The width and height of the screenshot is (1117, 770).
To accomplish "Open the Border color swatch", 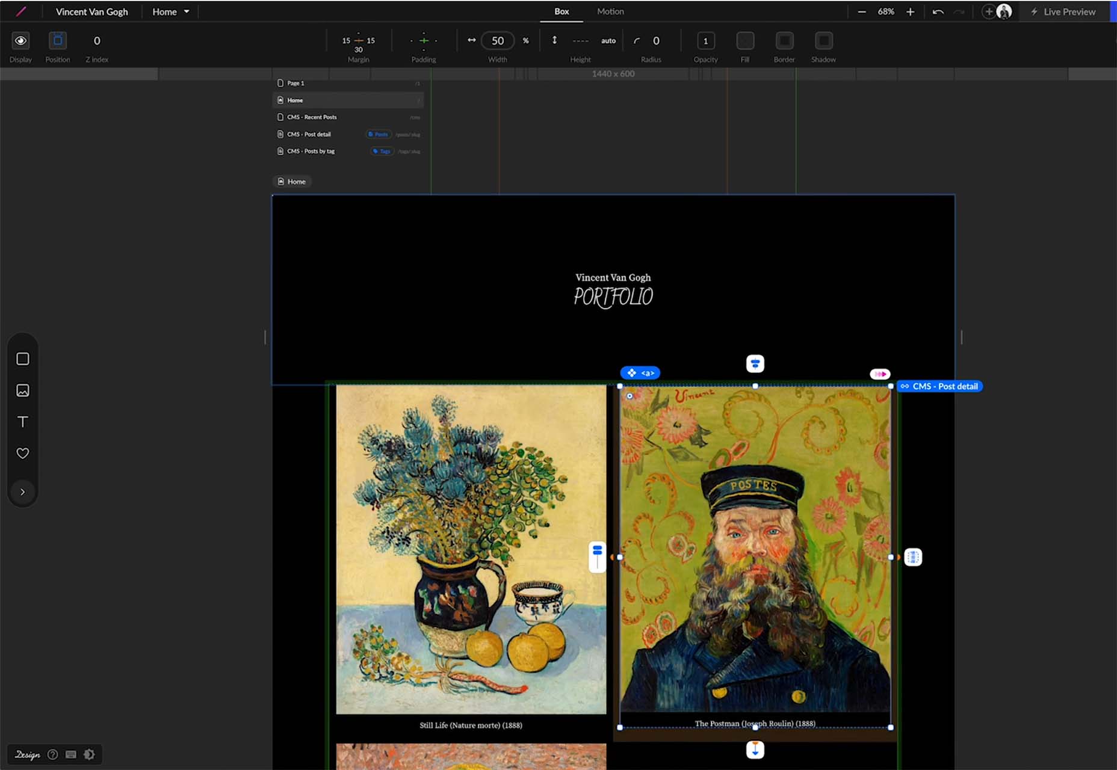I will click(x=784, y=41).
